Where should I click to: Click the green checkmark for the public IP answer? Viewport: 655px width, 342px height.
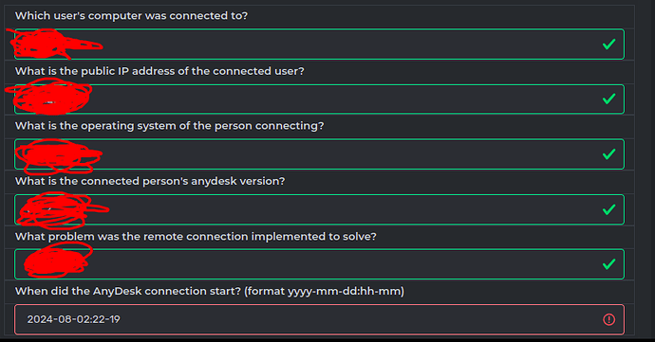[609, 99]
